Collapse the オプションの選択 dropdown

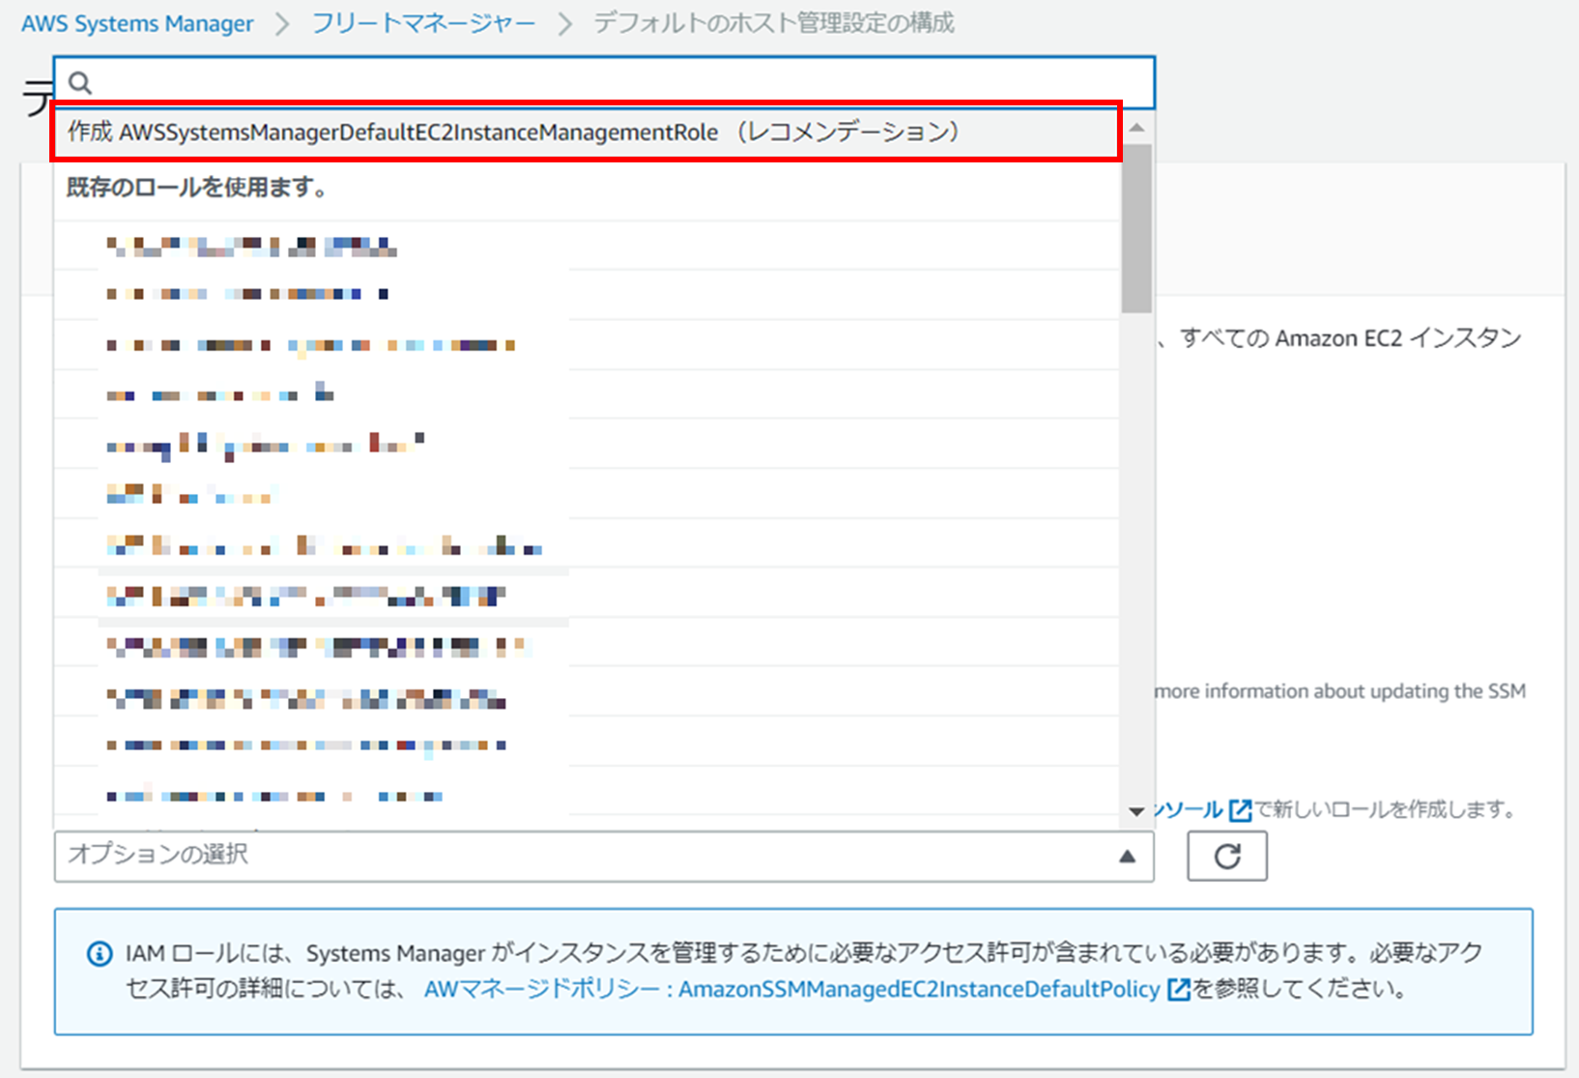[x=604, y=856]
